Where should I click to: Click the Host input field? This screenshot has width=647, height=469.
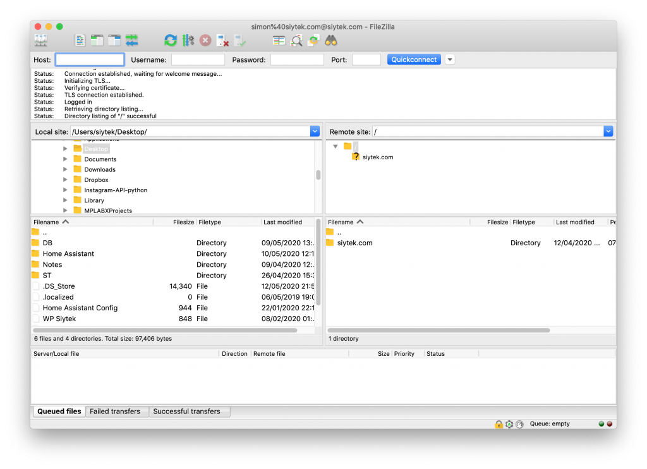pyautogui.click(x=90, y=59)
